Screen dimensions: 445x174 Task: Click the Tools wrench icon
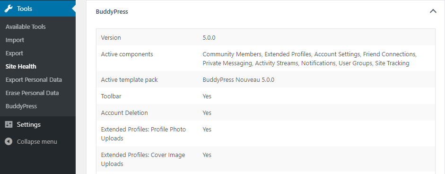tap(9, 9)
